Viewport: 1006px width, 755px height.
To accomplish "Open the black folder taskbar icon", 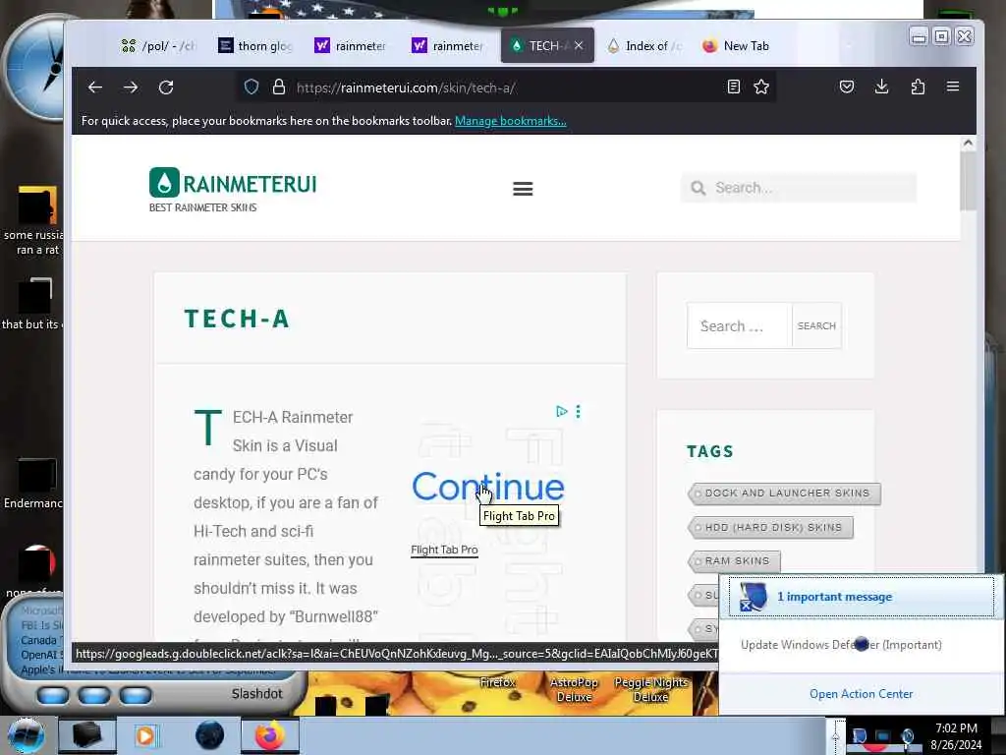I will click(x=87, y=735).
